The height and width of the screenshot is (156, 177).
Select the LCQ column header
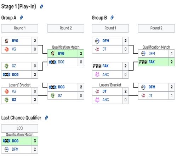click(19, 128)
